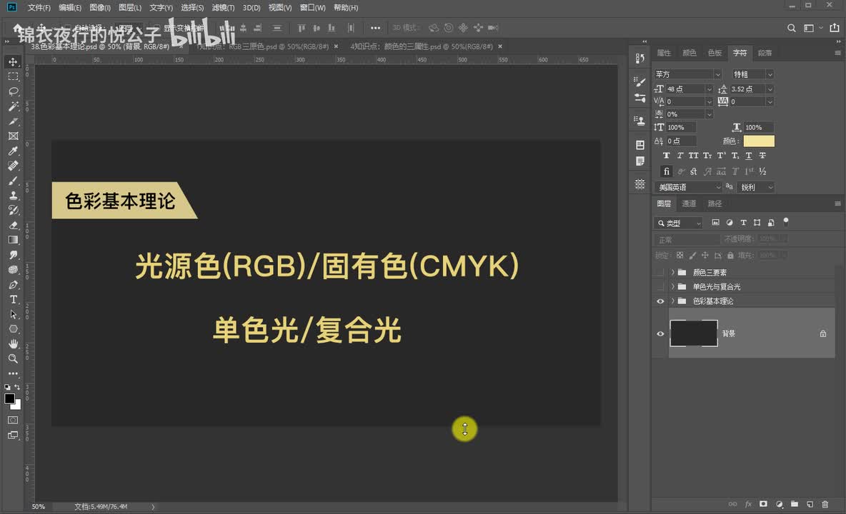Open the layer filter 类型 dropdown

(x=678, y=223)
